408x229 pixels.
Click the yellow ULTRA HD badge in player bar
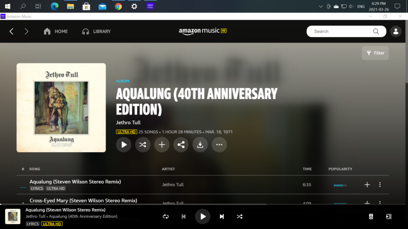point(52,224)
